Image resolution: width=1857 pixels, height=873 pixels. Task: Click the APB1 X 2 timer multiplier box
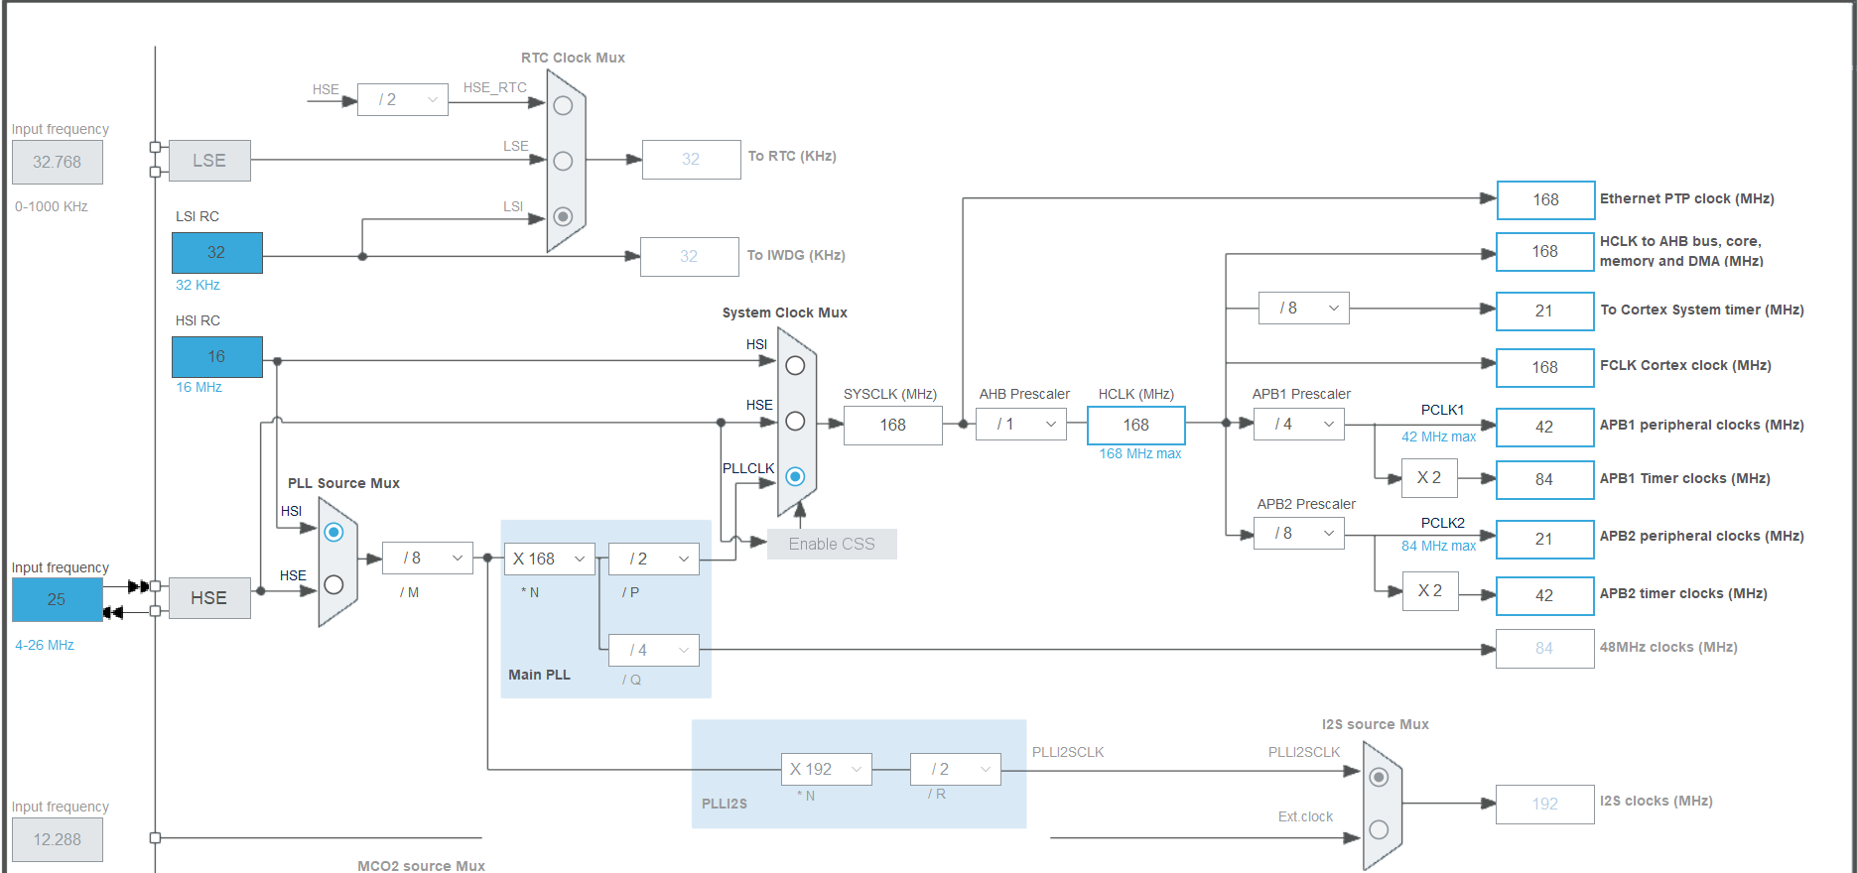[x=1430, y=478]
